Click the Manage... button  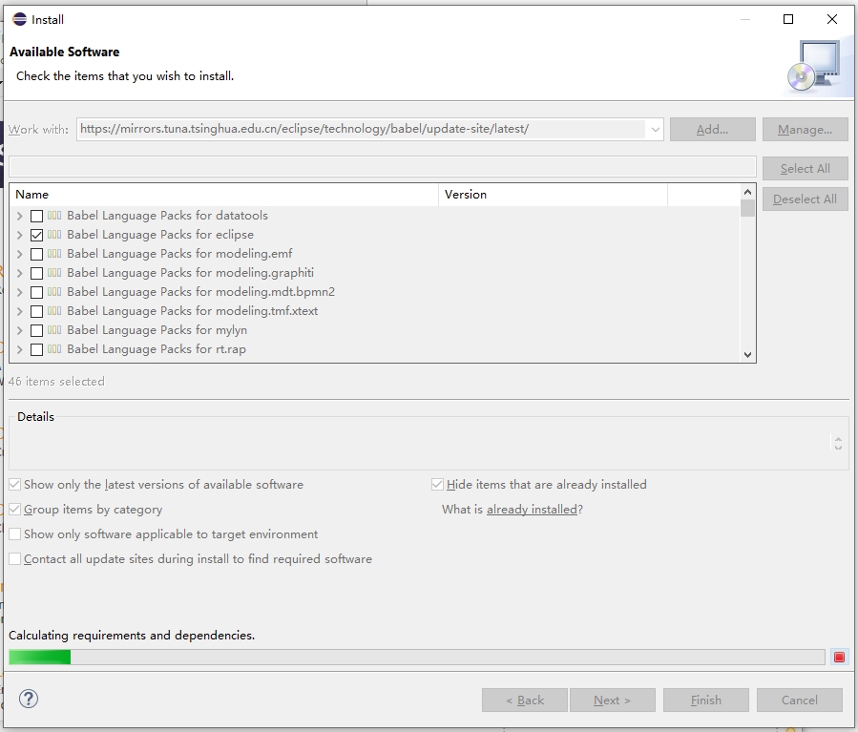[x=805, y=130]
